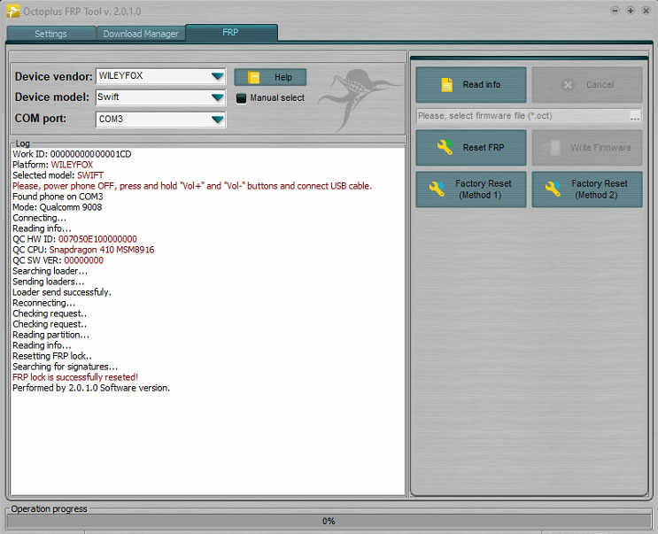Click wrench icon on Factory Reset Method 2
Viewport: 658px width, 534px height.
pos(553,189)
